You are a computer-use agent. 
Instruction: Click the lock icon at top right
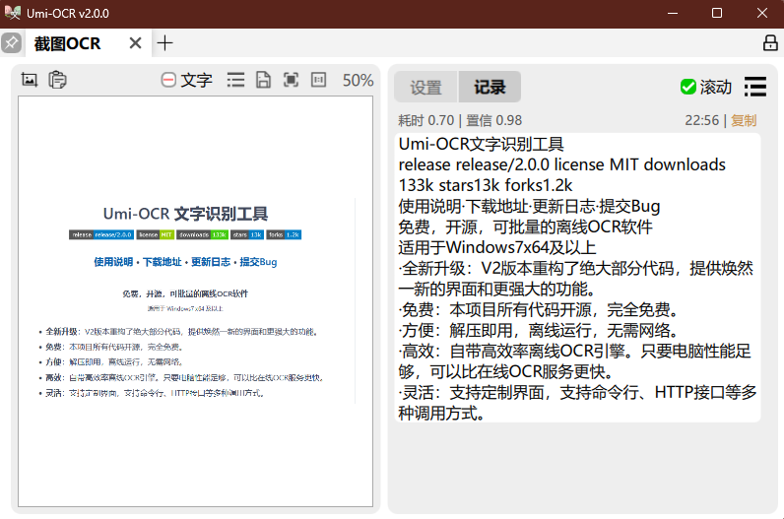coord(770,43)
